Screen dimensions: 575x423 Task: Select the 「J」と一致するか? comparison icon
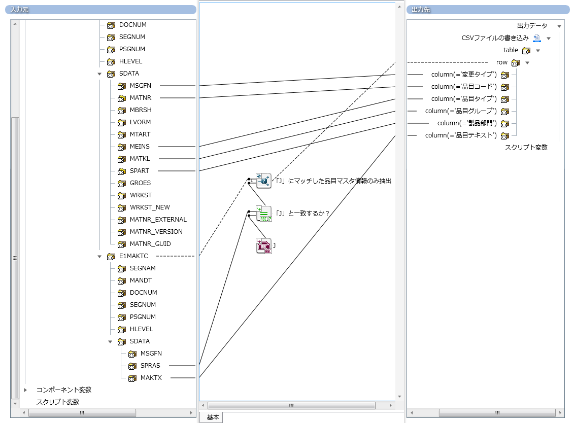click(x=263, y=214)
